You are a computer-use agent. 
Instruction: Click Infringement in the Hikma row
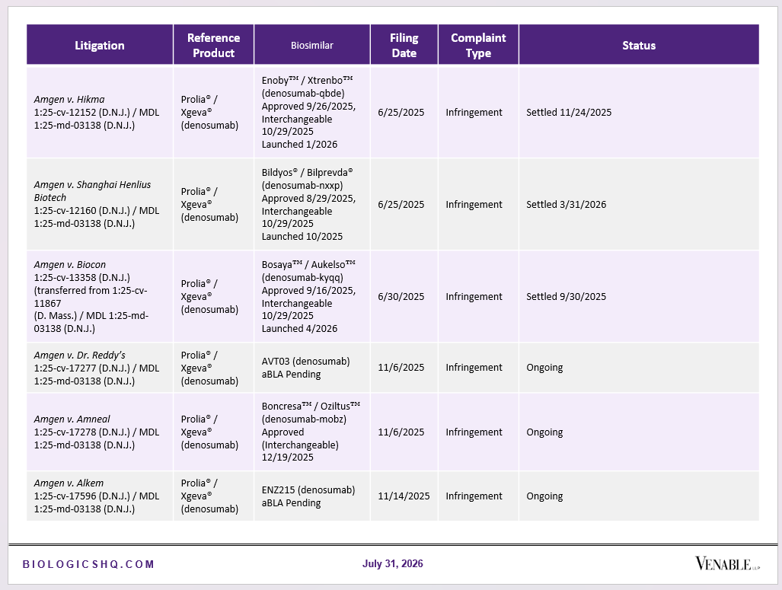coord(474,112)
